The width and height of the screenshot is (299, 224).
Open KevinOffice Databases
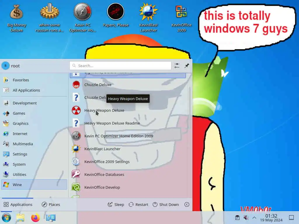click(x=128, y=174)
